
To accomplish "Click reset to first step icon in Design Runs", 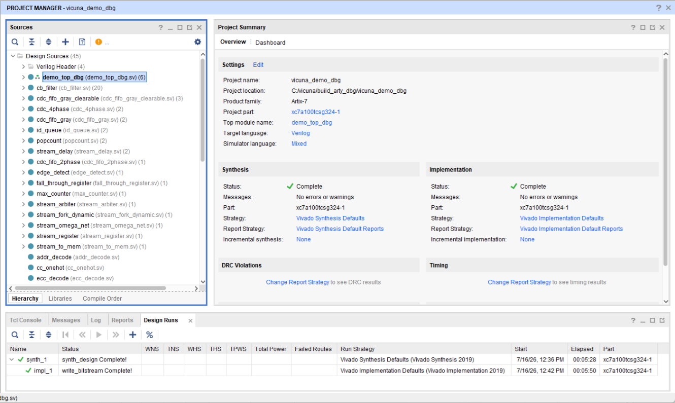I will tap(65, 335).
